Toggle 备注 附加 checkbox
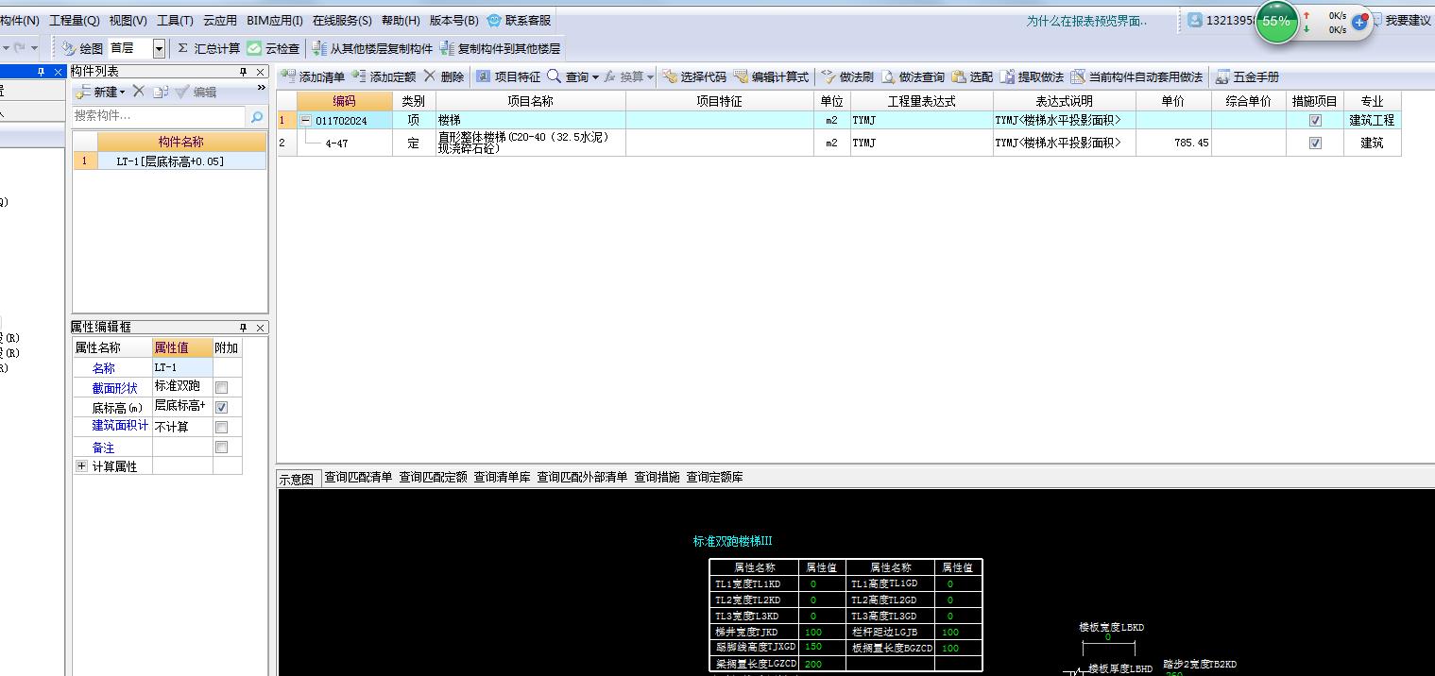The height and width of the screenshot is (676, 1435). pos(221,447)
